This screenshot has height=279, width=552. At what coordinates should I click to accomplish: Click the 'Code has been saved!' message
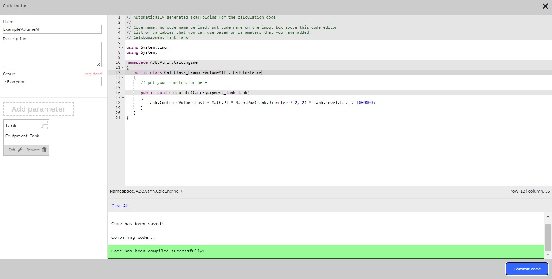point(137,224)
